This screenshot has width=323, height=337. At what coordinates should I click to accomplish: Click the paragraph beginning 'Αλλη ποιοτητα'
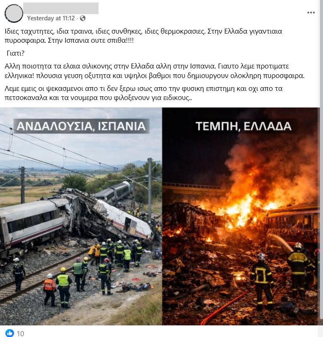154,71
